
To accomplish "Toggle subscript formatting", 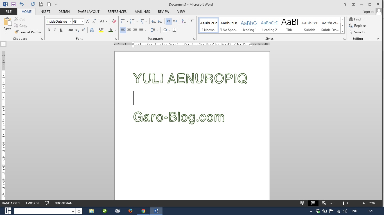I will [x=77, y=30].
